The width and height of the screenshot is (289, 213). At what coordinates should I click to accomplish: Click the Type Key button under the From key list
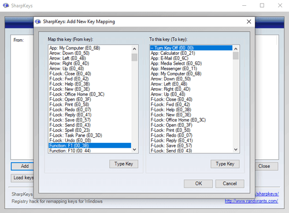[x=124, y=164]
